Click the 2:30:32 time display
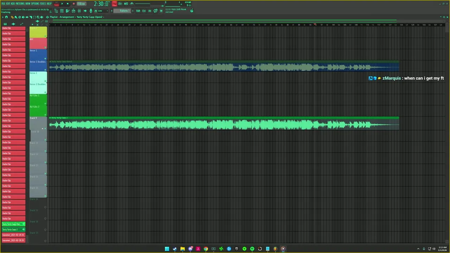 coord(101,4)
